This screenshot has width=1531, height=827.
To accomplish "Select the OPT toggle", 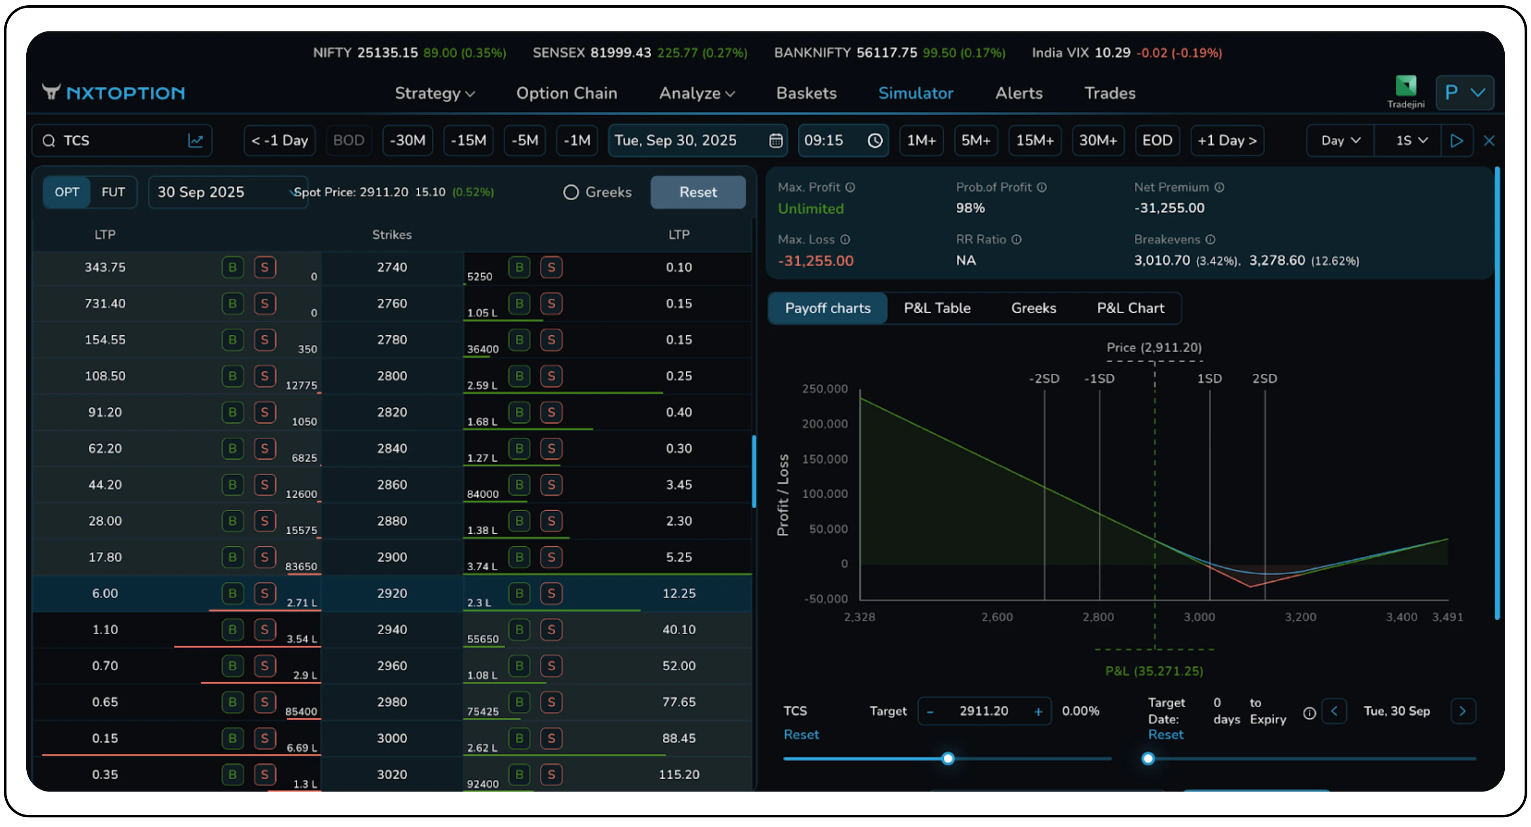I will pyautogui.click(x=67, y=192).
